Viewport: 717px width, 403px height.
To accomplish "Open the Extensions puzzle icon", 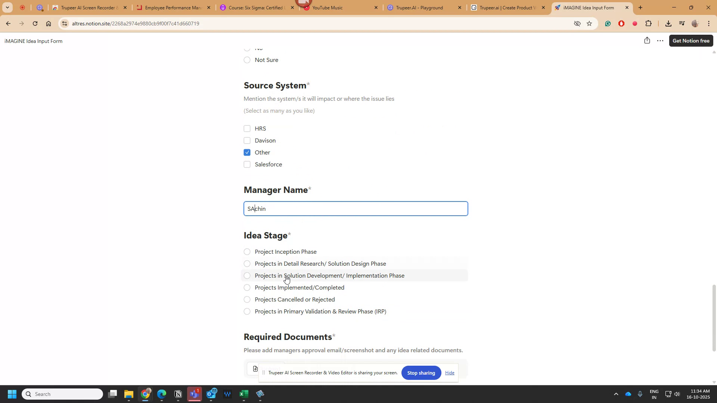I will pos(649,23).
